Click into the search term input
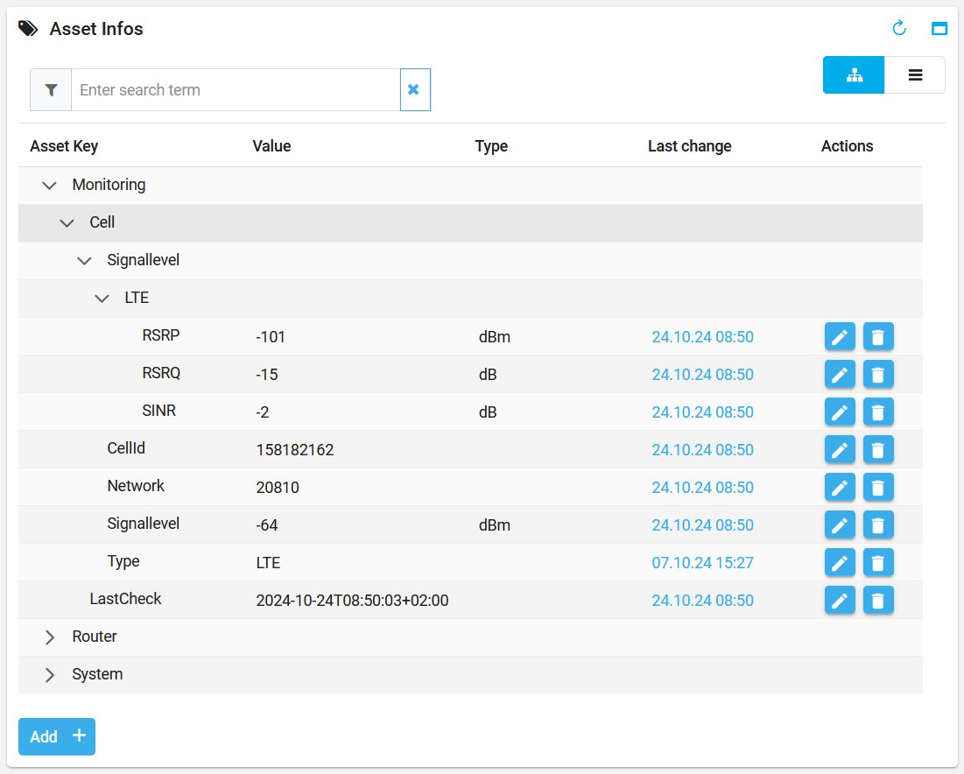The image size is (964, 774). [x=235, y=90]
